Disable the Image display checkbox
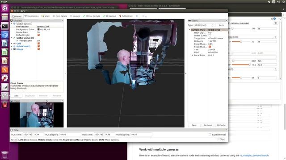286x160 pixels. pyautogui.click(x=38, y=49)
